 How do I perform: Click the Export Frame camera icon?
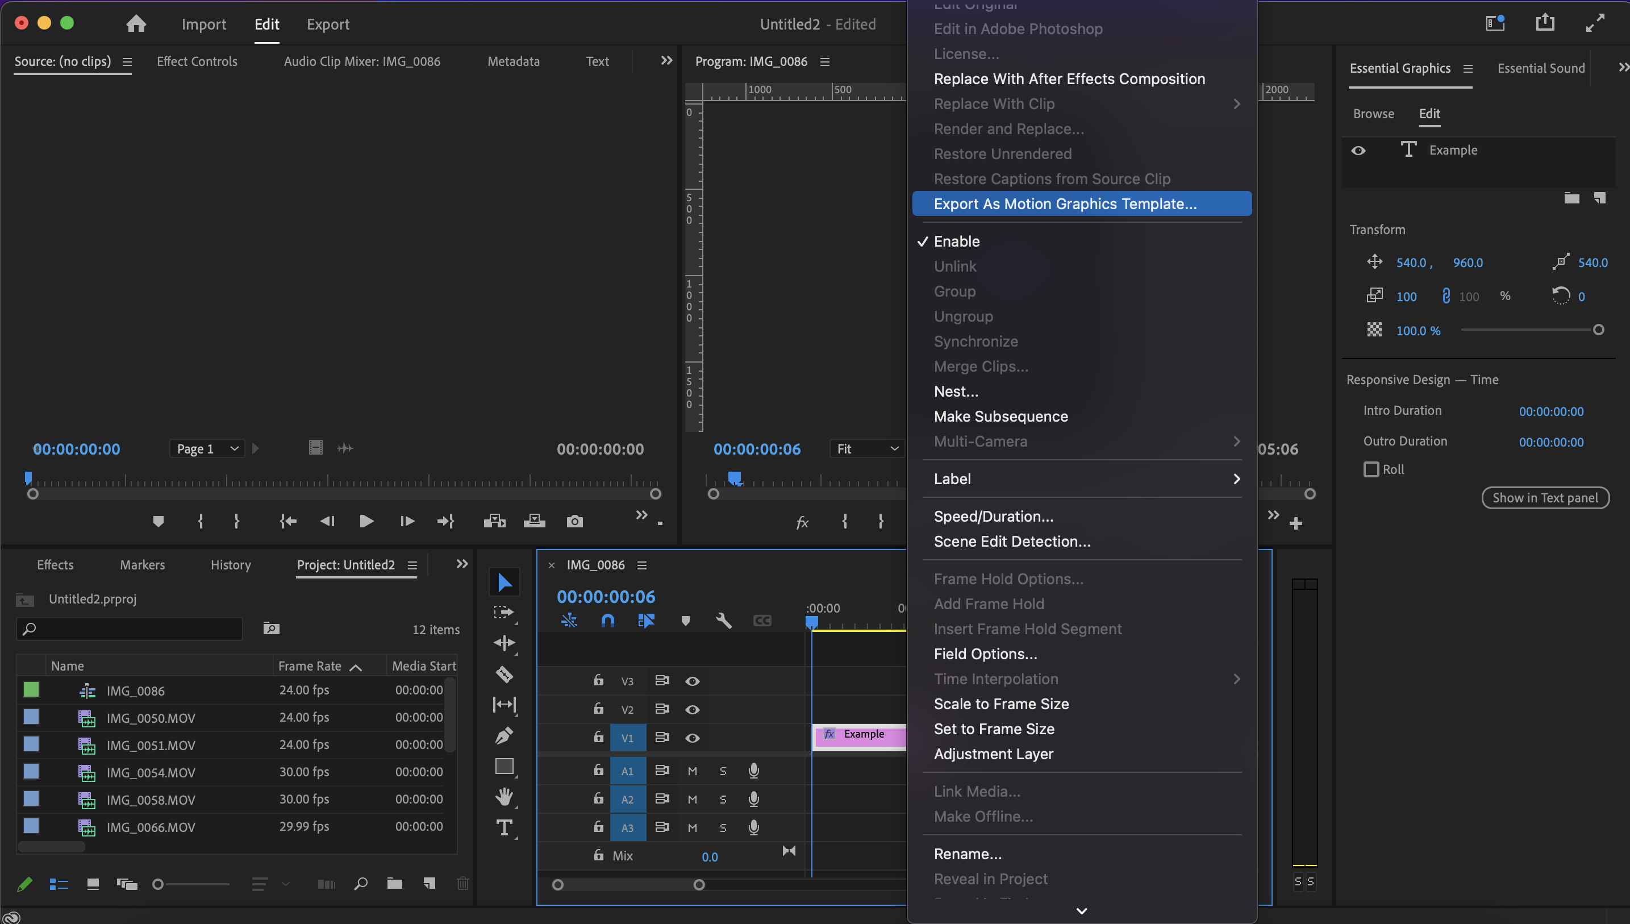[574, 521]
